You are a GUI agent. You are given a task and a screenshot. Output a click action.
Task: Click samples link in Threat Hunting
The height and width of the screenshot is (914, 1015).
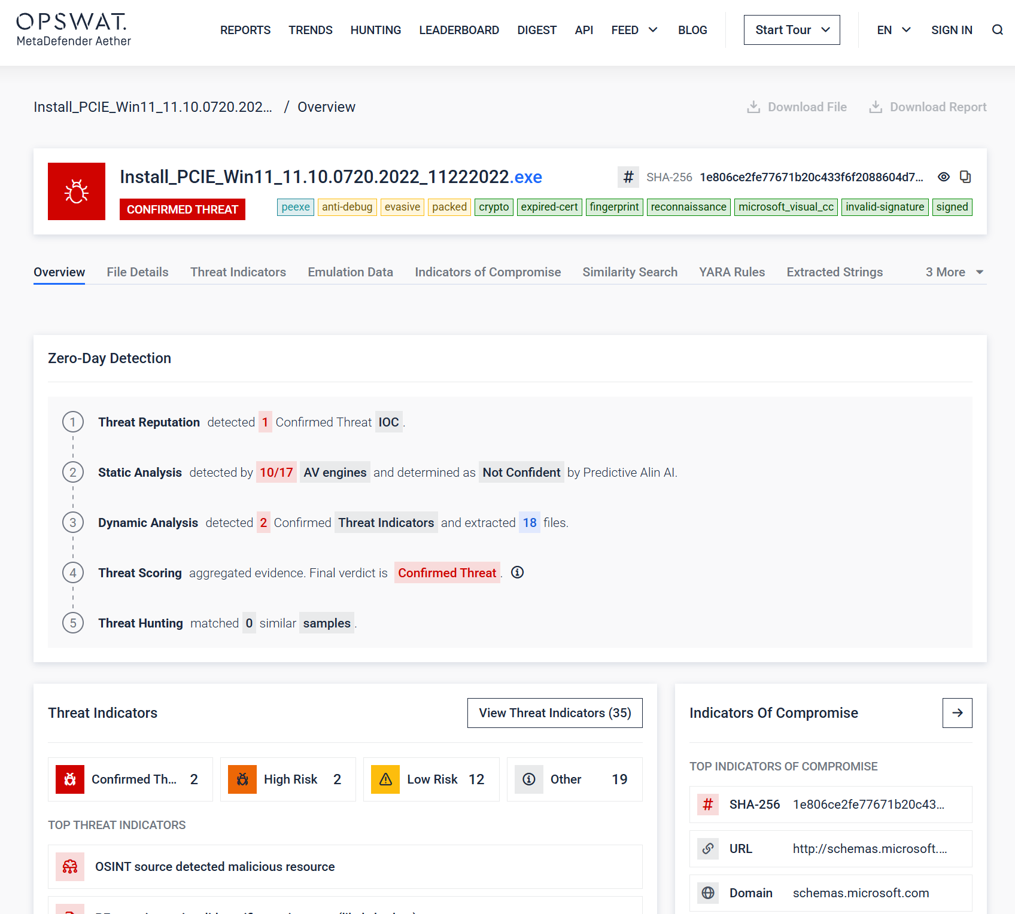click(x=327, y=623)
